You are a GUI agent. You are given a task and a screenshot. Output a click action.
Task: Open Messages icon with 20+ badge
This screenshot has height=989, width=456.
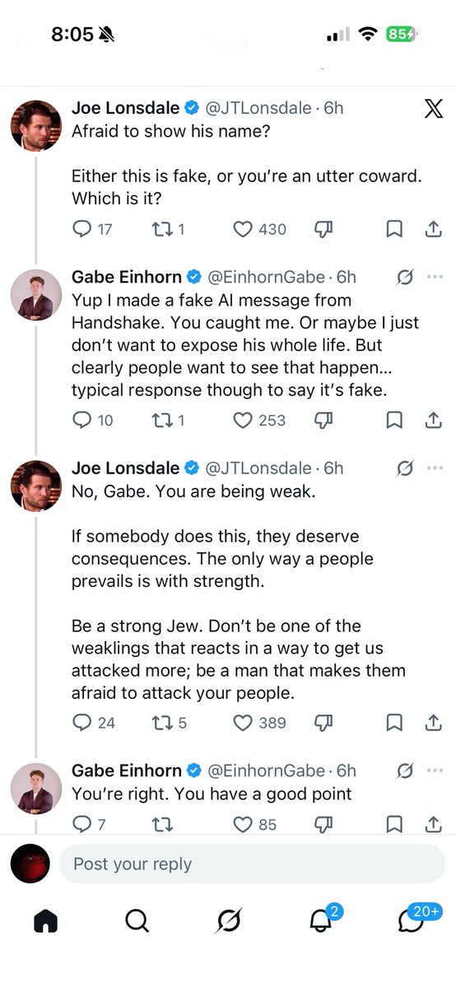click(x=412, y=920)
